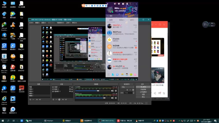The width and height of the screenshot is (219, 123).
Task: Toggle visibility of second source eye icon
Action: (70, 89)
